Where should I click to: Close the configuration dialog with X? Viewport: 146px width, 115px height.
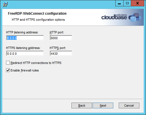click(138, 3)
